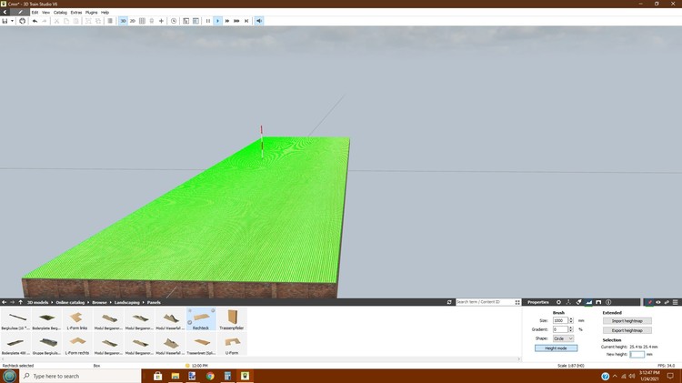Click the hamburger list icon in panel header
This screenshot has height=383, width=682.
(676, 302)
